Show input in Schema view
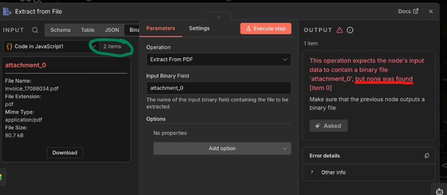 click(60, 30)
